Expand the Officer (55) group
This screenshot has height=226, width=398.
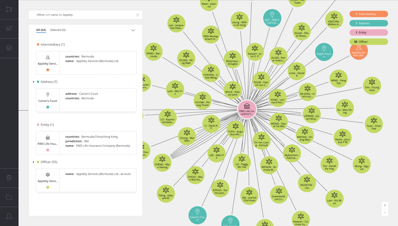tap(34, 162)
